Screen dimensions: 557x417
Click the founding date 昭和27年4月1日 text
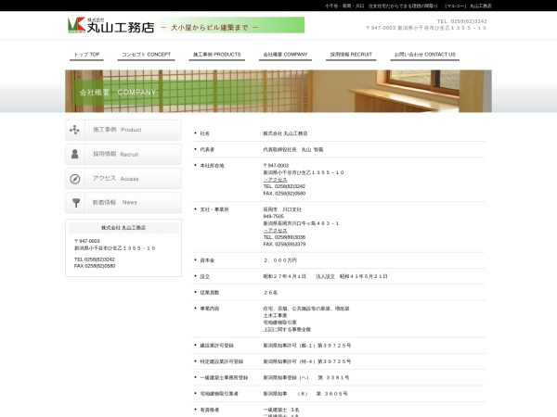(x=285, y=276)
